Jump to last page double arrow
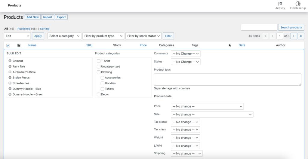This screenshot has height=159, width=308. click(301, 36)
